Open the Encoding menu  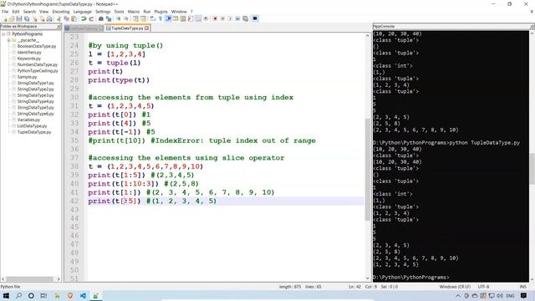tap(61, 12)
